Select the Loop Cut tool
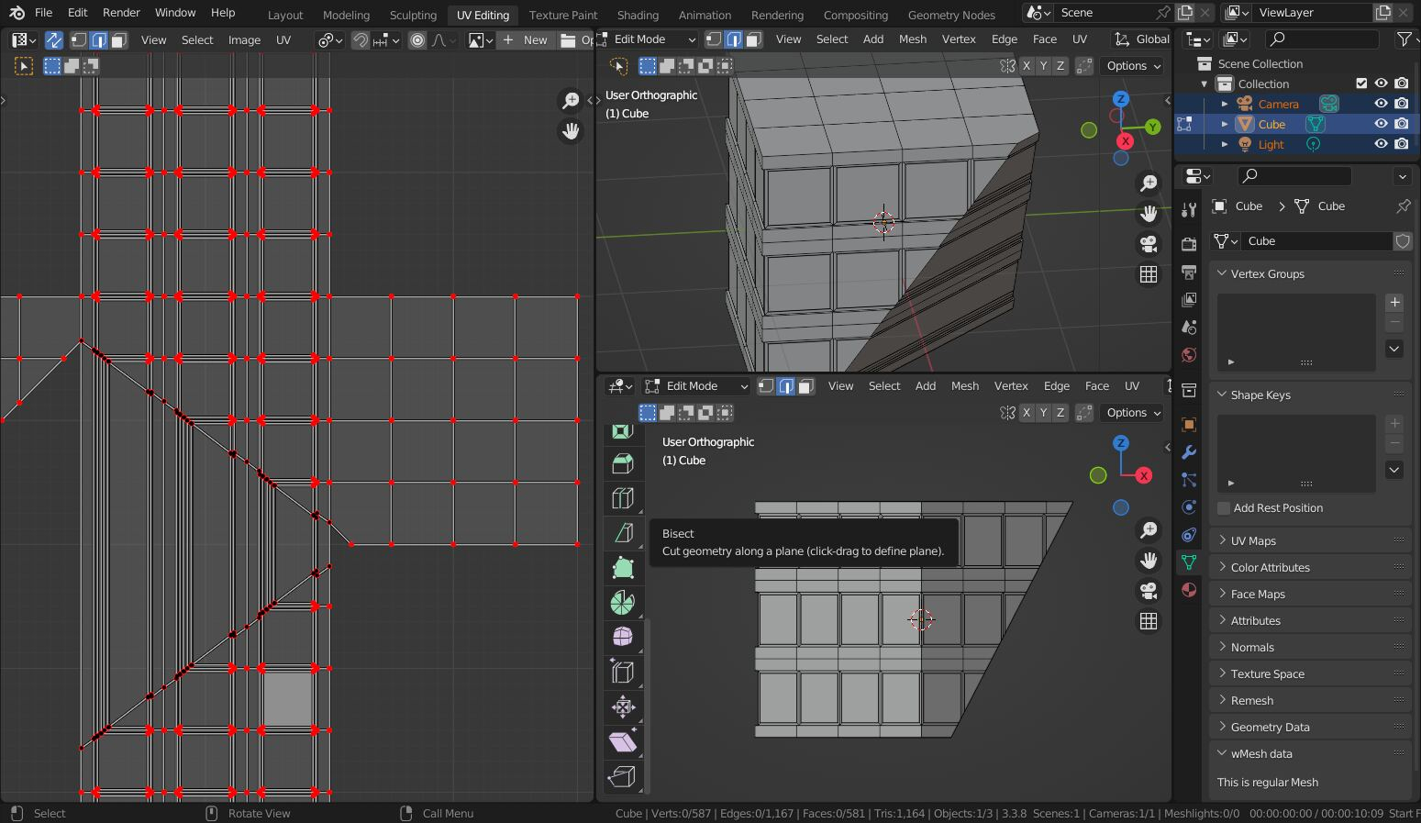The image size is (1421, 823). 623,498
